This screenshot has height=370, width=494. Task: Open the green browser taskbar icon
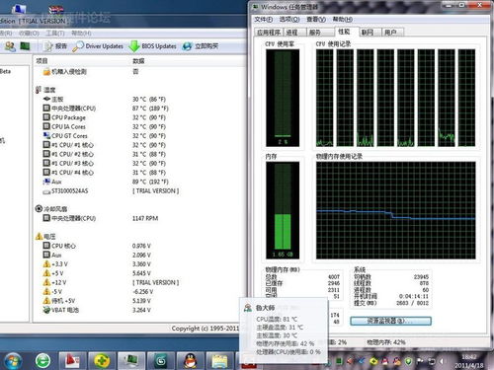click(43, 361)
